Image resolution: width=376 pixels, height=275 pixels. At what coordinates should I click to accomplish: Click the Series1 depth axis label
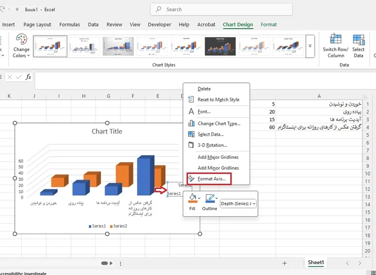(174, 194)
